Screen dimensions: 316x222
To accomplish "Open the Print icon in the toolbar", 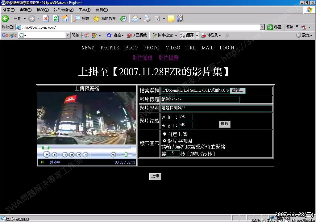I will tap(147, 19).
